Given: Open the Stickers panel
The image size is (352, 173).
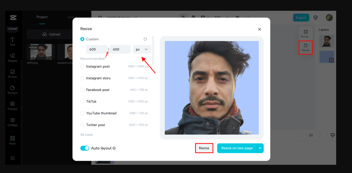Looking at the screenshot, I should 12,90.
